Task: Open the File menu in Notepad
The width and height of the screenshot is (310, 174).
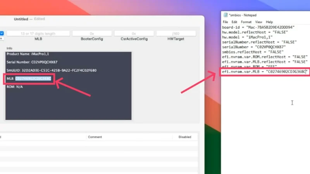Action: (x=225, y=22)
